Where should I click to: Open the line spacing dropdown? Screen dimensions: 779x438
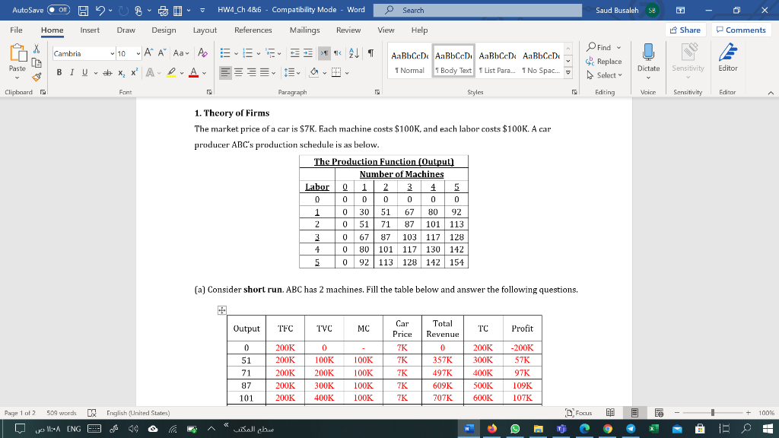[297, 73]
